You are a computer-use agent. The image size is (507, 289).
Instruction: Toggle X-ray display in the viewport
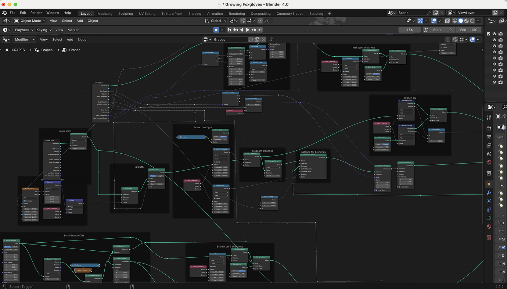447,21
